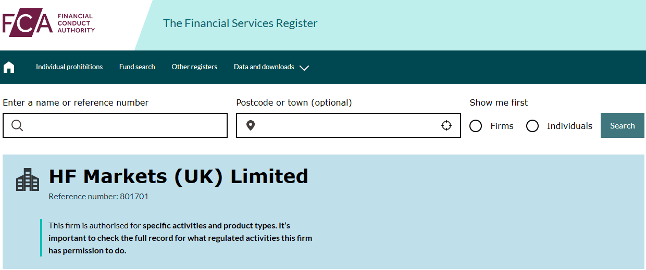This screenshot has width=646, height=270.
Task: Click the FCA logo in the header
Action: [48, 24]
